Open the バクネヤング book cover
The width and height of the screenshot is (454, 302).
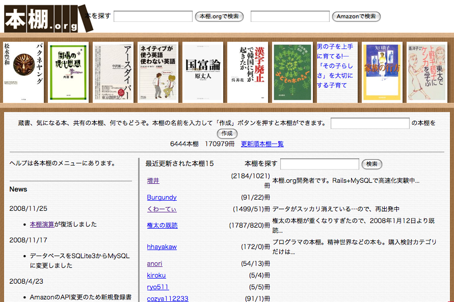point(23,72)
